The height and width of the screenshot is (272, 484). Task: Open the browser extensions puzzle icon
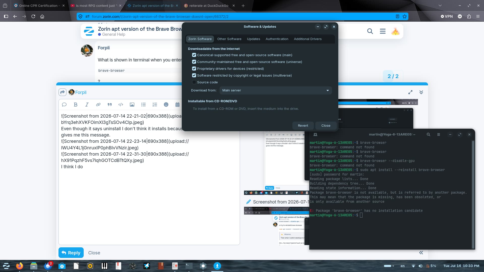[x=469, y=16]
